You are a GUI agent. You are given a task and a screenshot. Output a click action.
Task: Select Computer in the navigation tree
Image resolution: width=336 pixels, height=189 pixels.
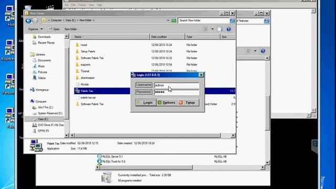[41, 101]
